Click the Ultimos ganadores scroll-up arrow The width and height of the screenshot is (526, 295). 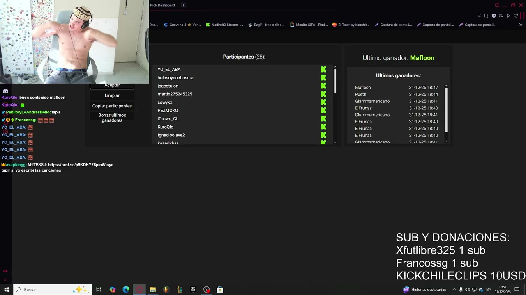tap(446, 86)
